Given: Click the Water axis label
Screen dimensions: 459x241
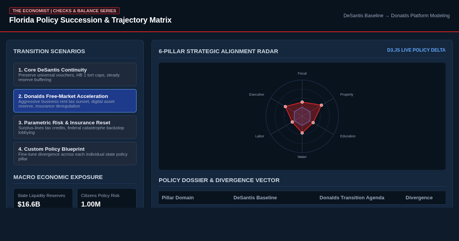Looking at the screenshot, I should click(302, 157).
